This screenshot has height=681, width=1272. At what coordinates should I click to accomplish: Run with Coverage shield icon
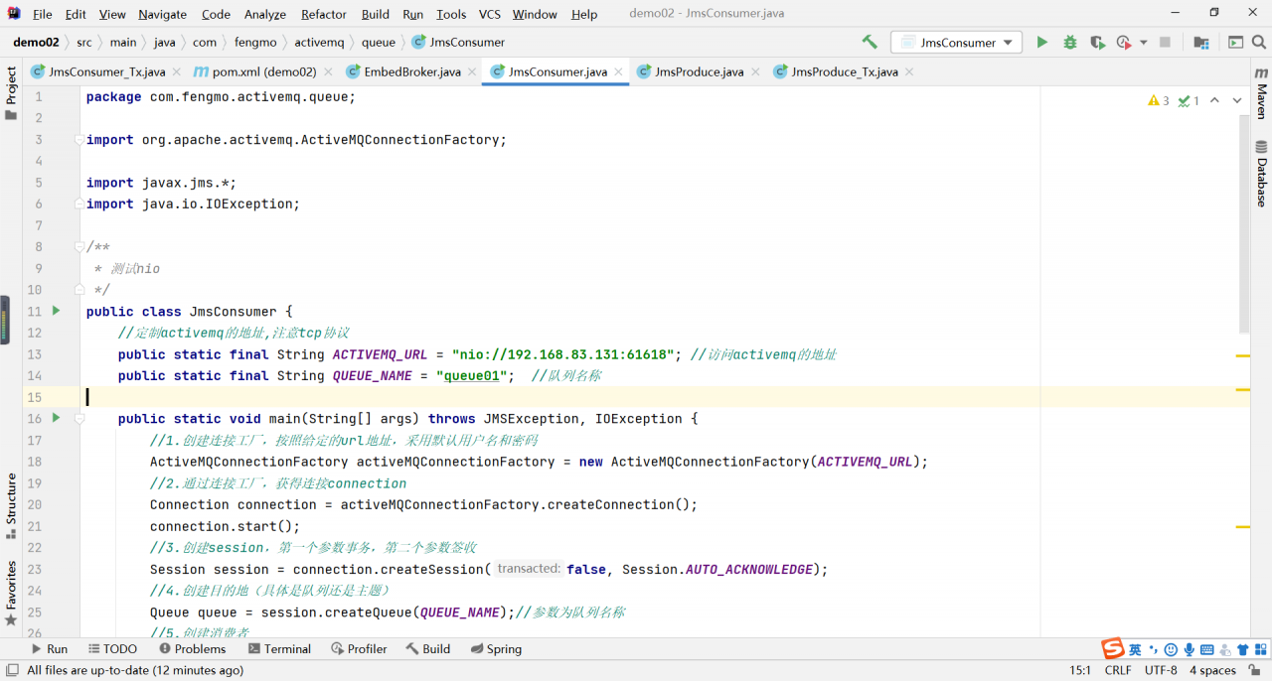(x=1097, y=42)
